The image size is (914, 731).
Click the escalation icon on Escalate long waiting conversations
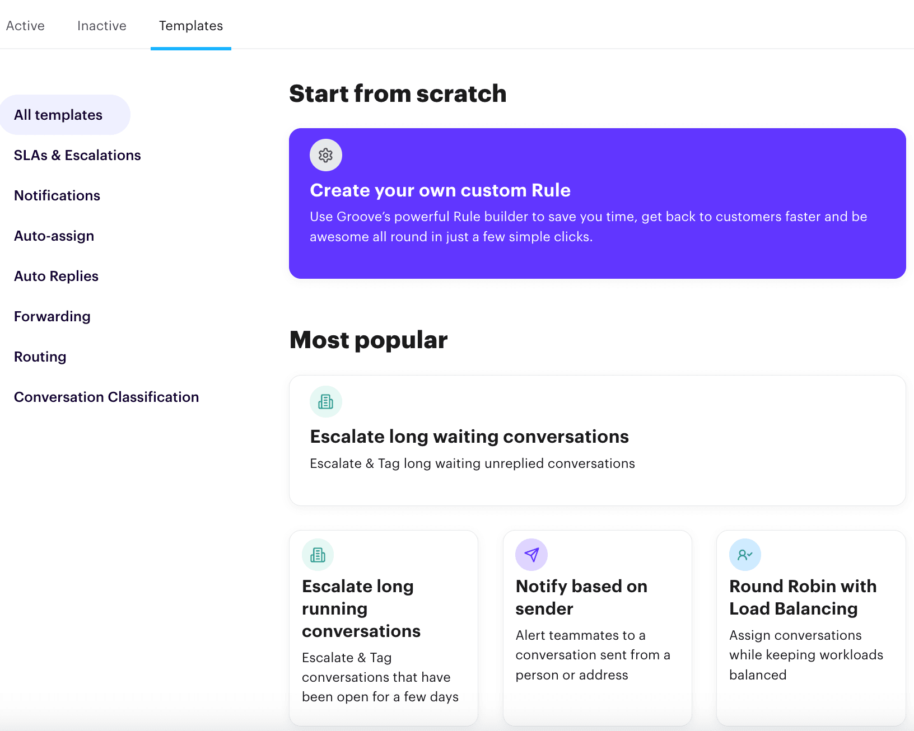point(325,401)
